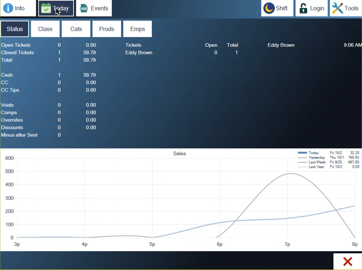
Task: Switch to the Emps tab
Action: [138, 29]
